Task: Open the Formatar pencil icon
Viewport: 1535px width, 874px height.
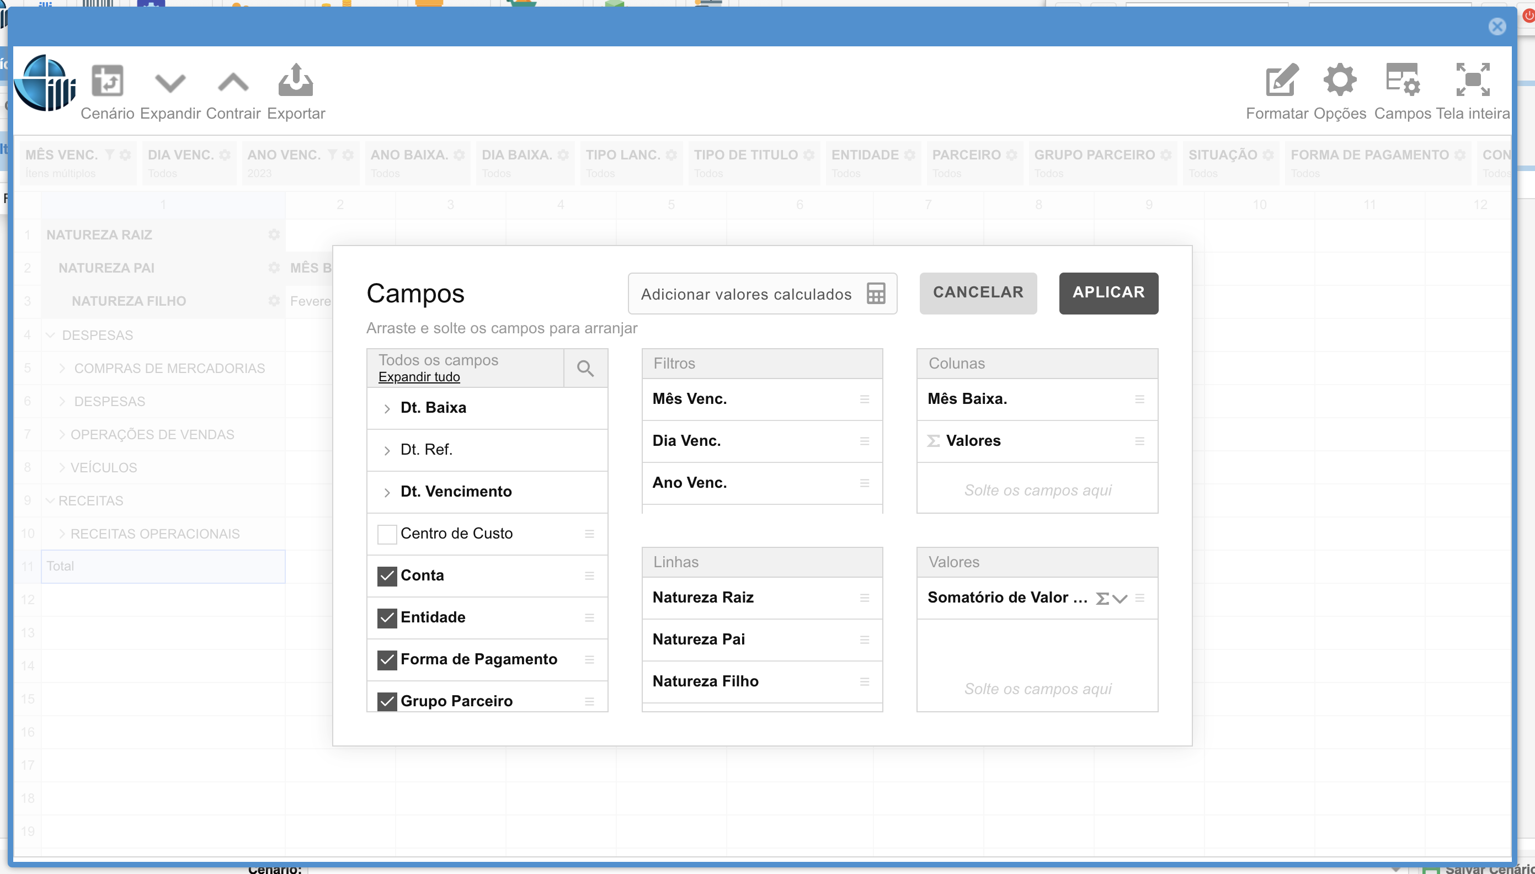Action: 1282,81
